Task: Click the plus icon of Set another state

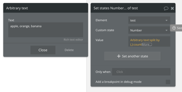Action: point(119,56)
